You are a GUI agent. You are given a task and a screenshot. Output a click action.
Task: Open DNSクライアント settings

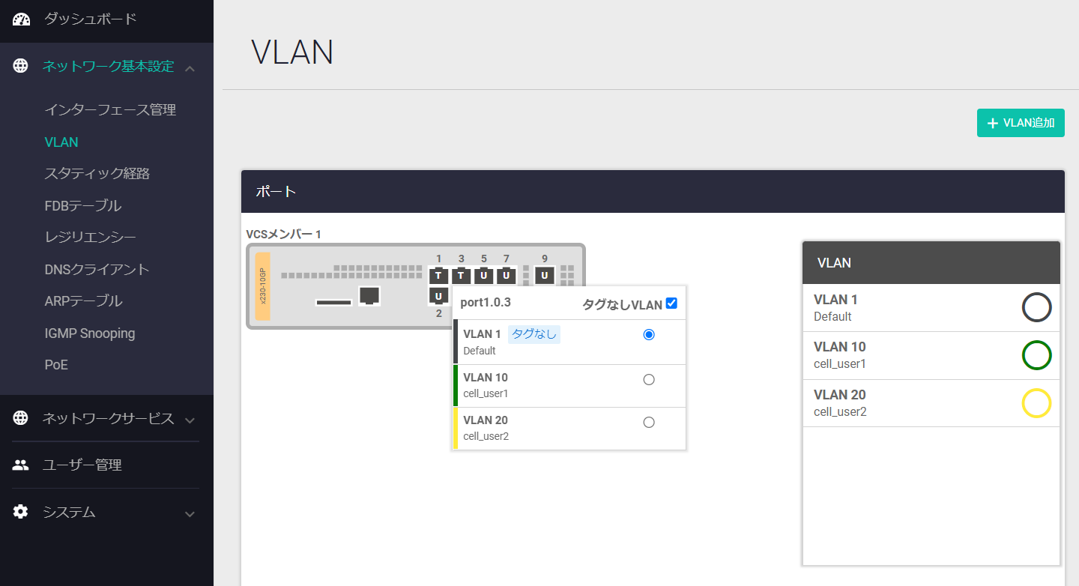click(97, 269)
